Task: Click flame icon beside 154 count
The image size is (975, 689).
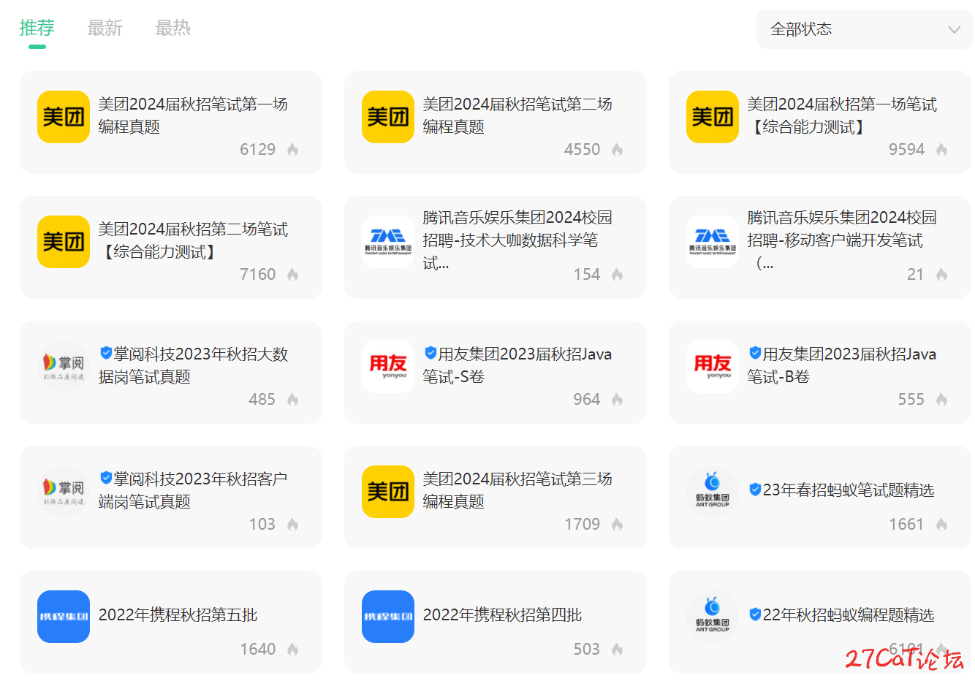Action: point(617,275)
